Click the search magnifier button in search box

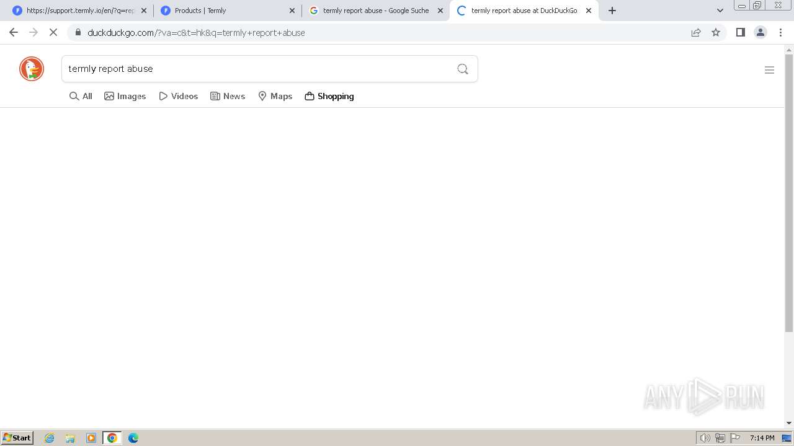pos(463,69)
